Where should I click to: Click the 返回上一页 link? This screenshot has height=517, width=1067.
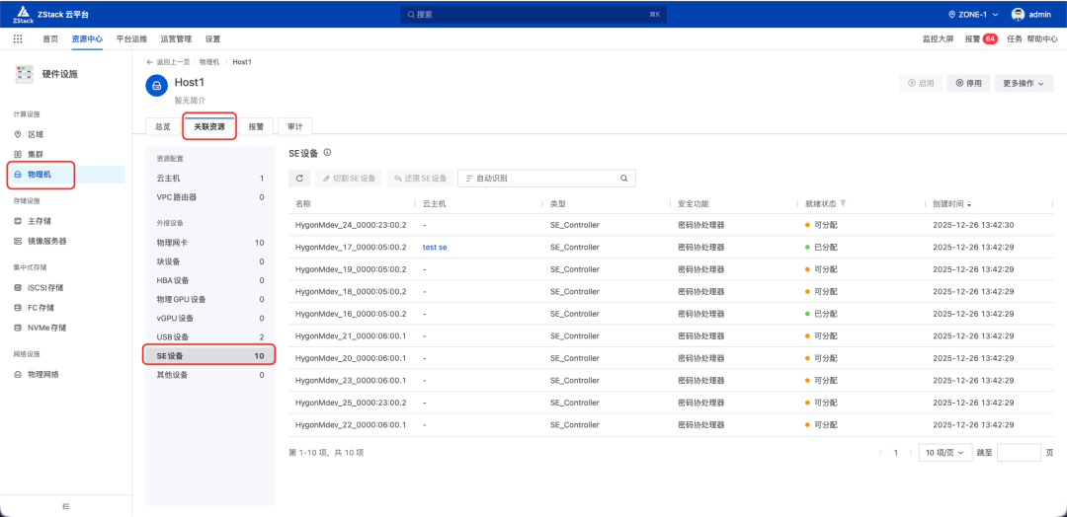(170, 62)
